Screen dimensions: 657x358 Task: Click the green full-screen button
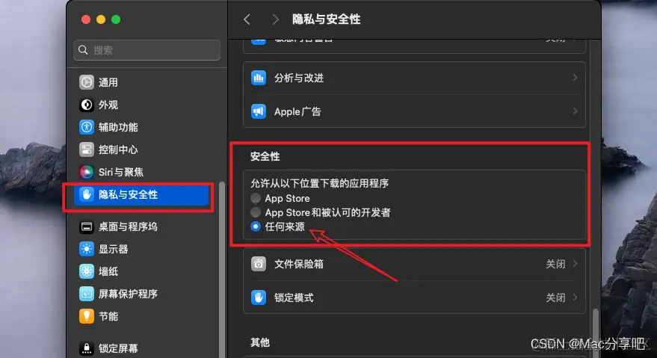pyautogui.click(x=116, y=19)
